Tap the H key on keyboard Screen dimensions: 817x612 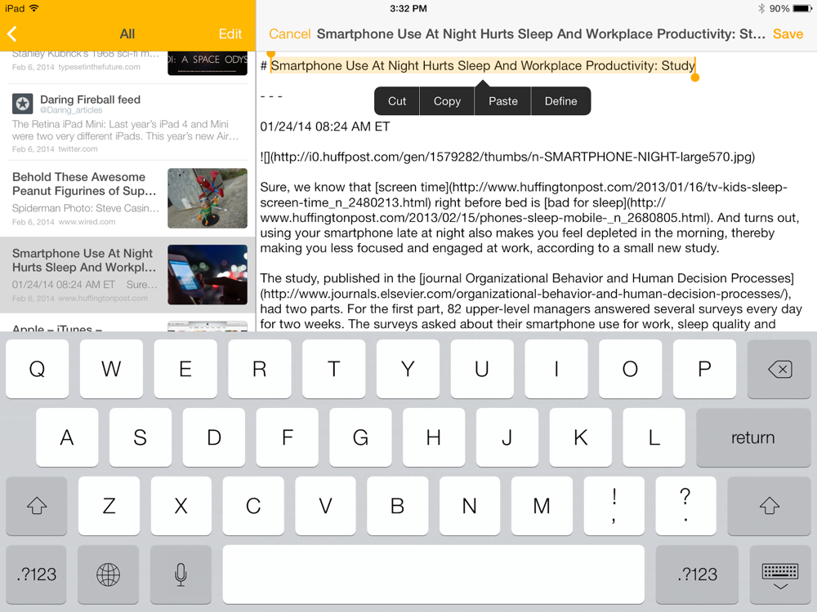click(x=434, y=437)
